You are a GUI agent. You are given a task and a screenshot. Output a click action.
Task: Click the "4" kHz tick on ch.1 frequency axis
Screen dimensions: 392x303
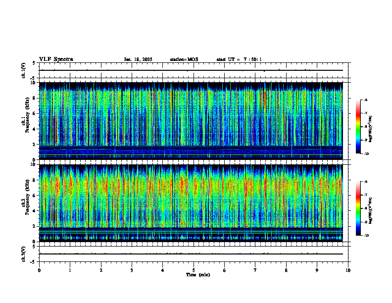point(35,129)
